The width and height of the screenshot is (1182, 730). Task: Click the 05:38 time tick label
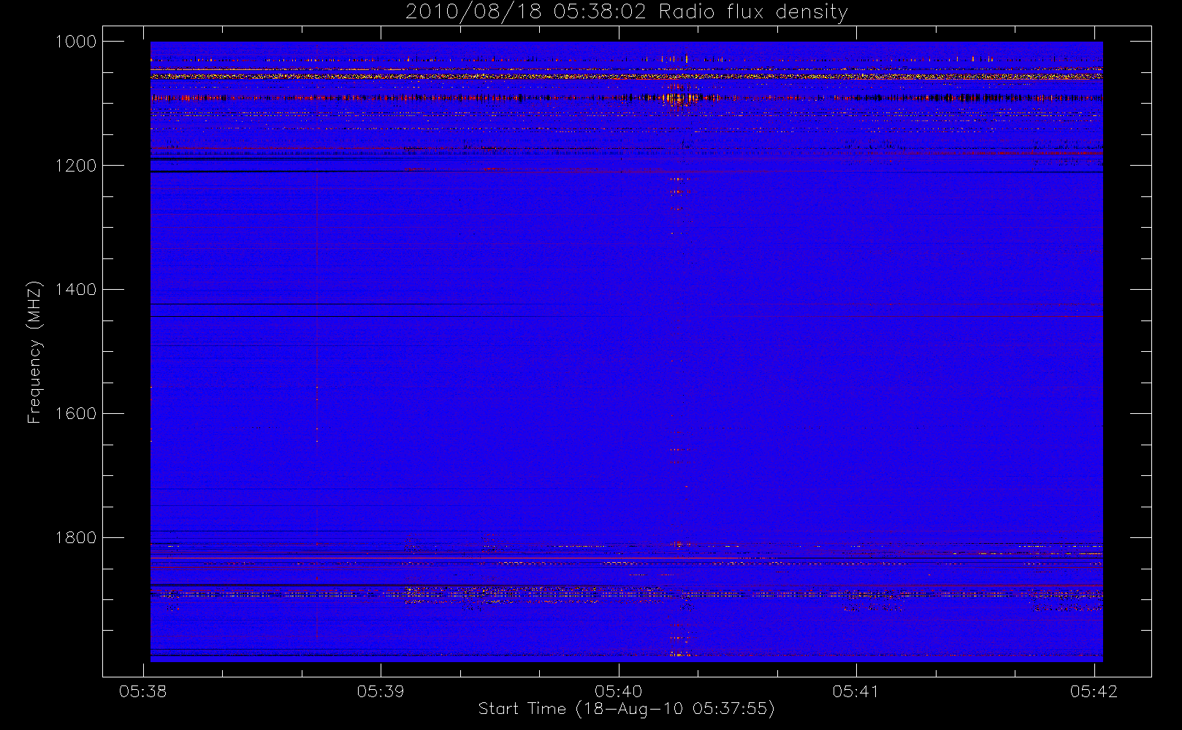(x=142, y=691)
